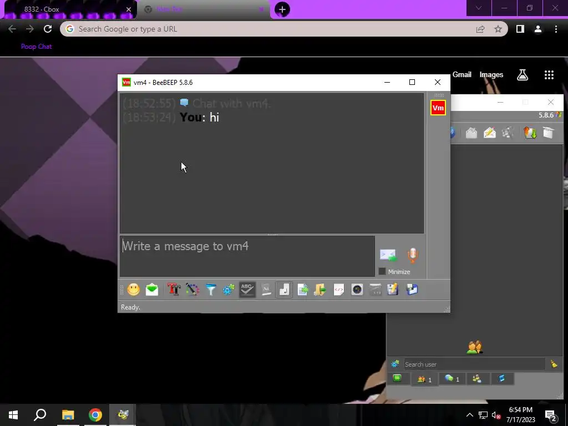The height and width of the screenshot is (426, 568).
Task: Enable the Minimize checkbox
Action: (382, 271)
